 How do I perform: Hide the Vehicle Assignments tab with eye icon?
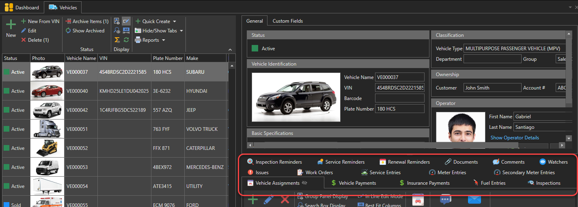[x=305, y=183]
